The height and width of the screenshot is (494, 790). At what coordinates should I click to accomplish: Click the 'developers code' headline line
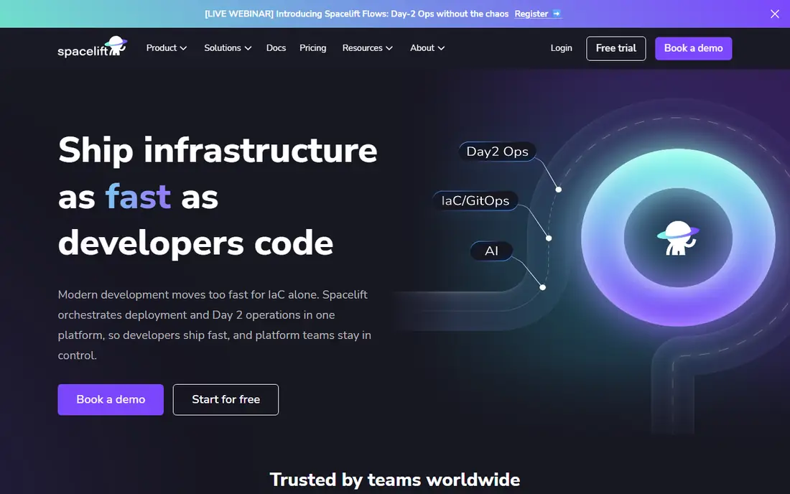(x=195, y=243)
